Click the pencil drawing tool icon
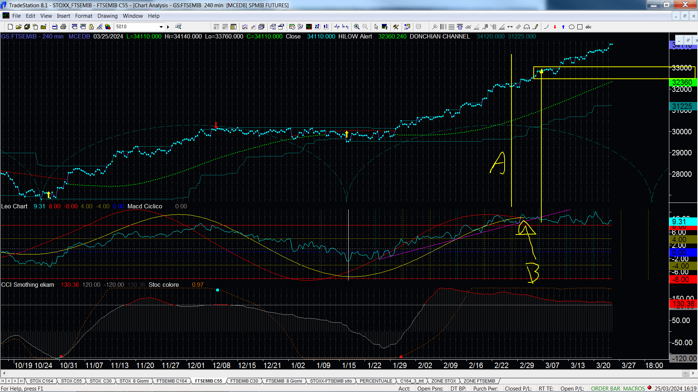The height and width of the screenshot is (392, 698). click(x=535, y=27)
